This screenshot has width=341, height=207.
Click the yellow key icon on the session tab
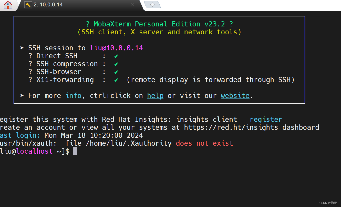point(28,4)
